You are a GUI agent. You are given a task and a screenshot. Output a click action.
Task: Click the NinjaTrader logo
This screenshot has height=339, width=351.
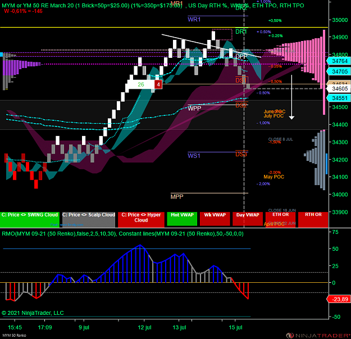(318, 336)
